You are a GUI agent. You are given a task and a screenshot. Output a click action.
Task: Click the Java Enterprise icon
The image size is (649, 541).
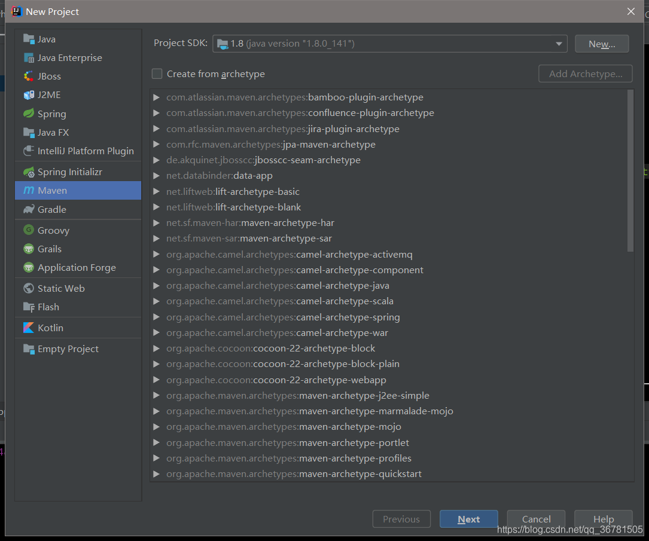(29, 57)
